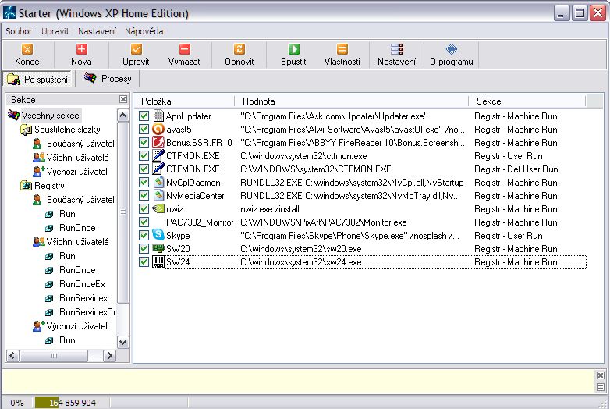Open Vlastnosti properties
Image resolution: width=610 pixels, height=409 pixels.
[342, 55]
